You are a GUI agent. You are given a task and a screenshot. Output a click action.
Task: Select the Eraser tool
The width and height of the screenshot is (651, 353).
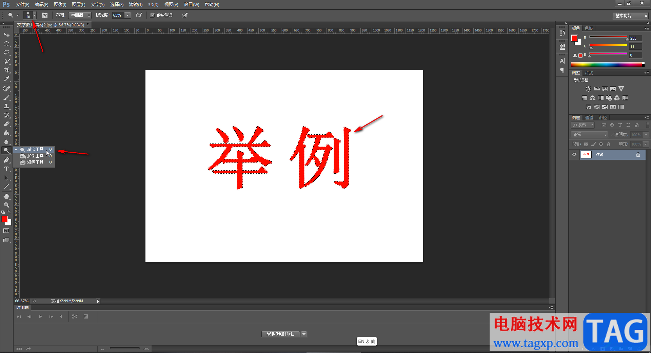pyautogui.click(x=6, y=124)
